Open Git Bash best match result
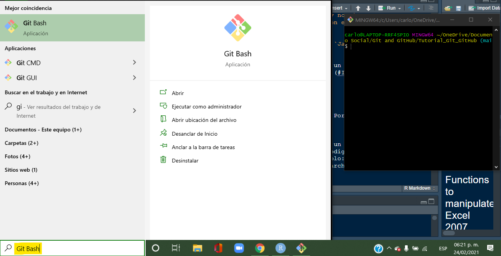The image size is (501, 256). 72,28
